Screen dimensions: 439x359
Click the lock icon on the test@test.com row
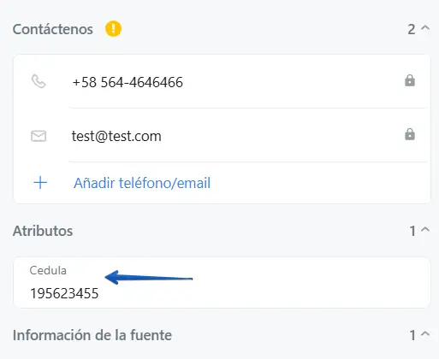pyautogui.click(x=410, y=134)
